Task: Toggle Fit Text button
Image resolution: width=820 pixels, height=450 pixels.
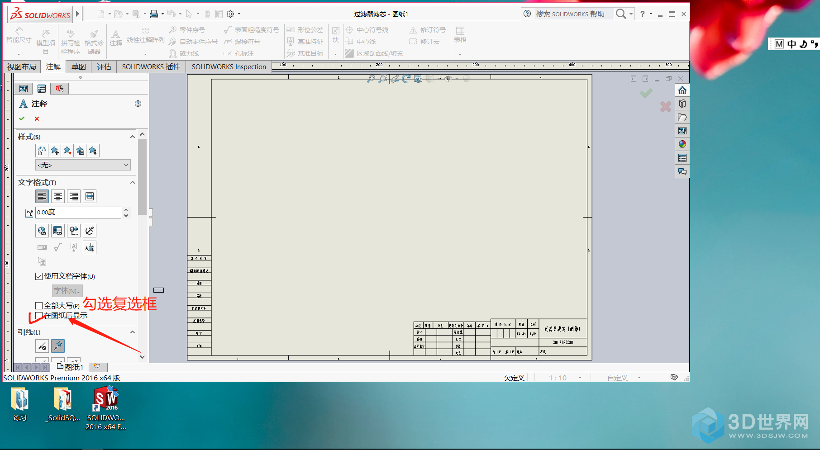Action: coord(90,196)
